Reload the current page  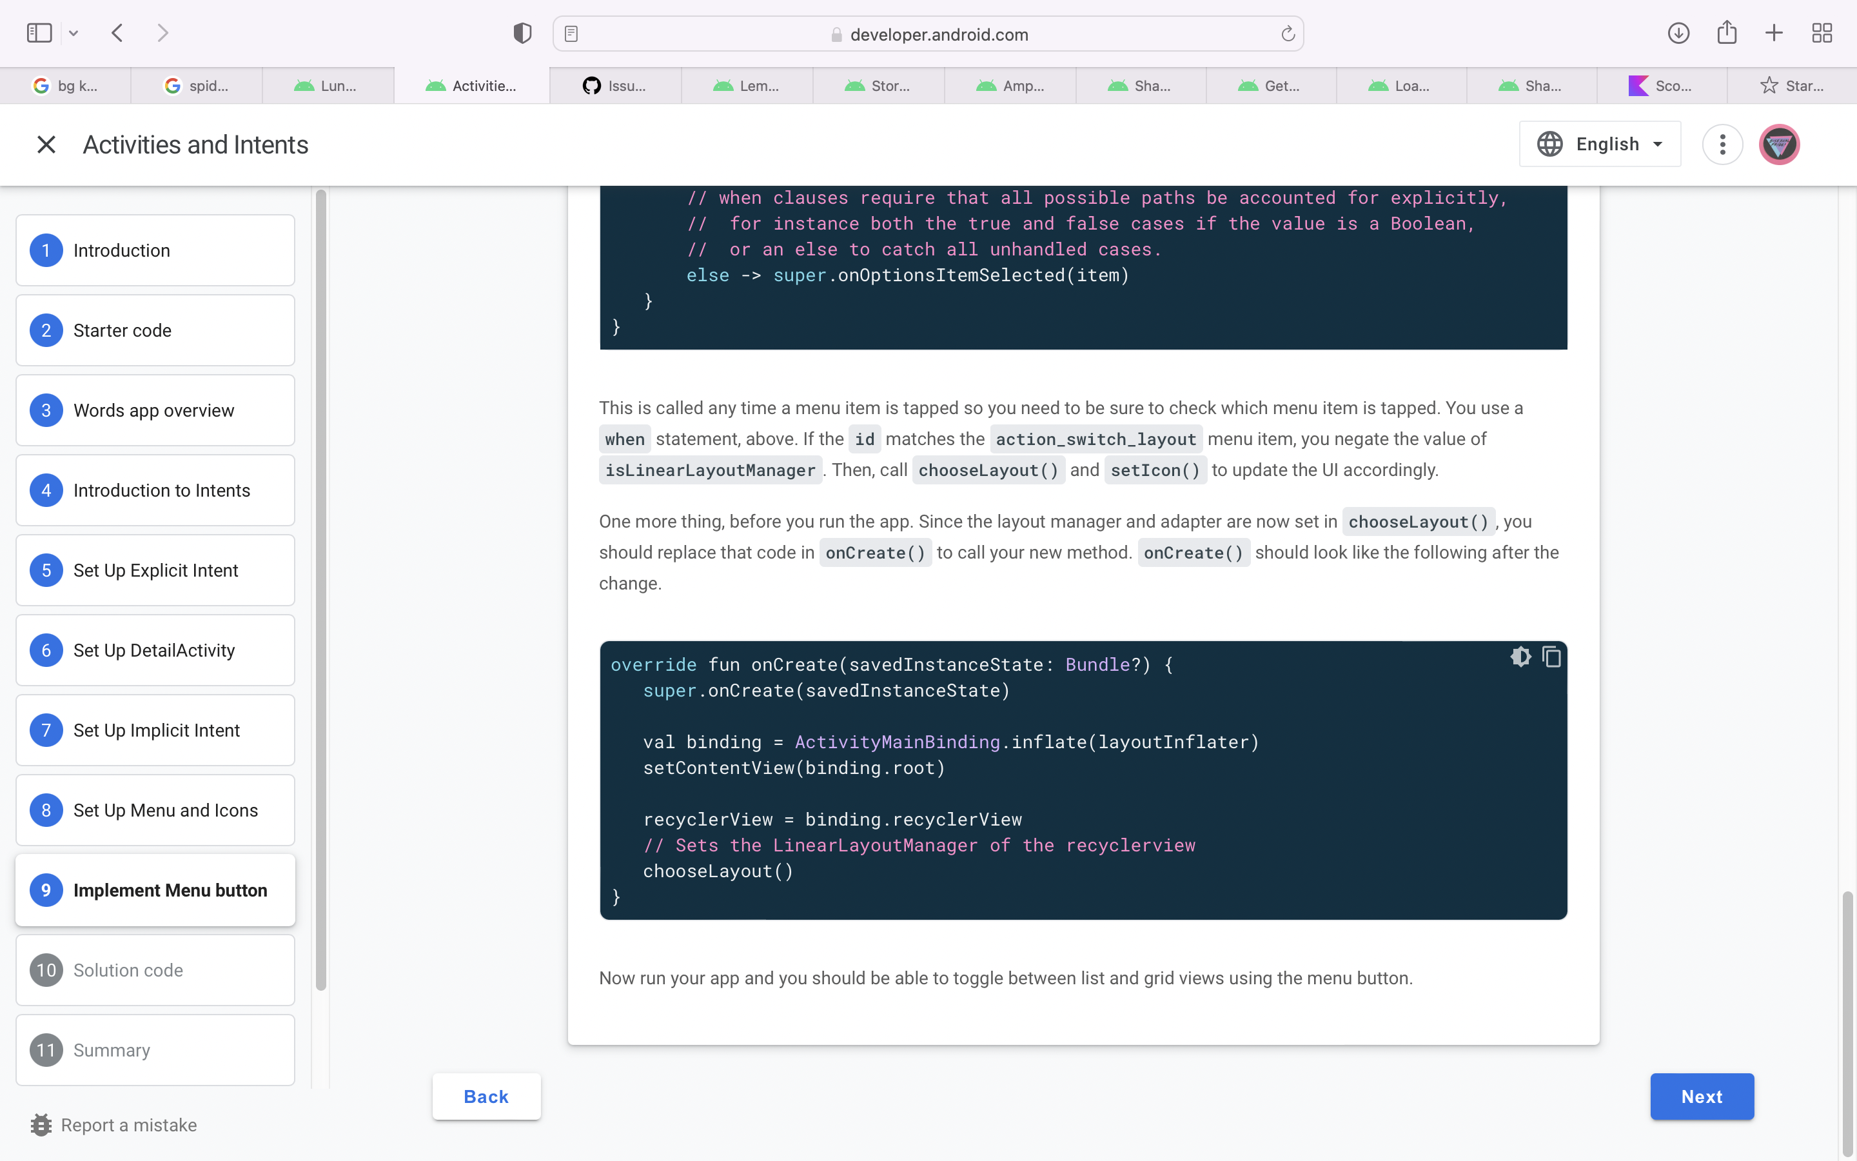click(x=1287, y=34)
